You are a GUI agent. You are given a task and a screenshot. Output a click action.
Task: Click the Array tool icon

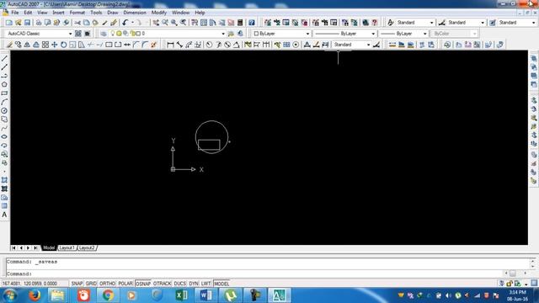(45, 45)
